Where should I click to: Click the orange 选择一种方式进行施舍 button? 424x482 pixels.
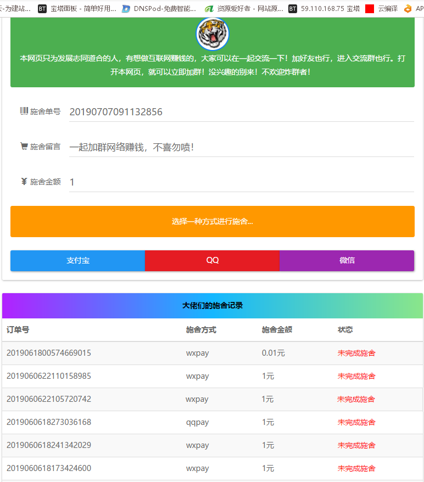213,221
